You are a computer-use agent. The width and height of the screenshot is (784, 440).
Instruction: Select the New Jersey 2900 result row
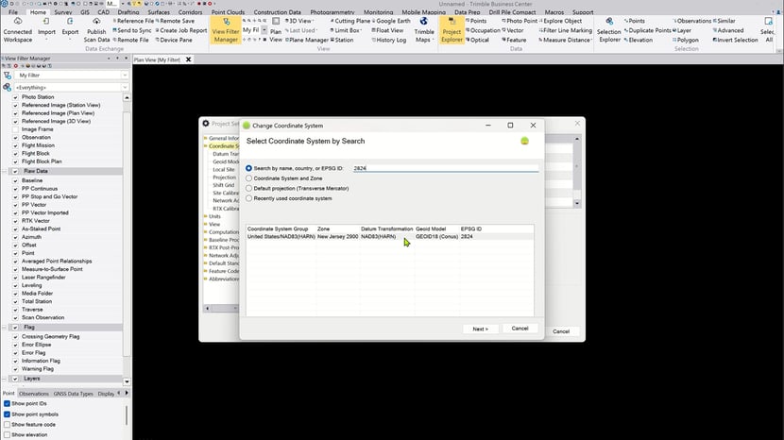tap(389, 236)
